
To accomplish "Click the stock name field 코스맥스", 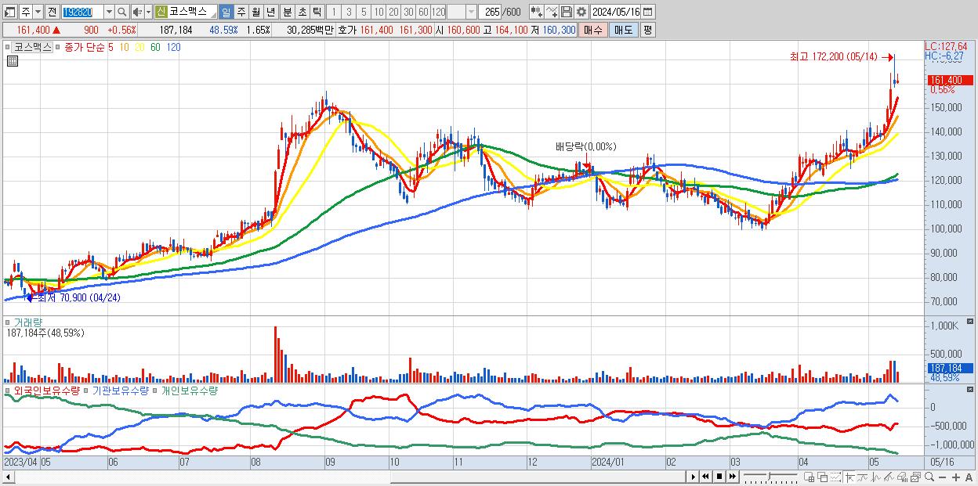I will tap(192, 13).
